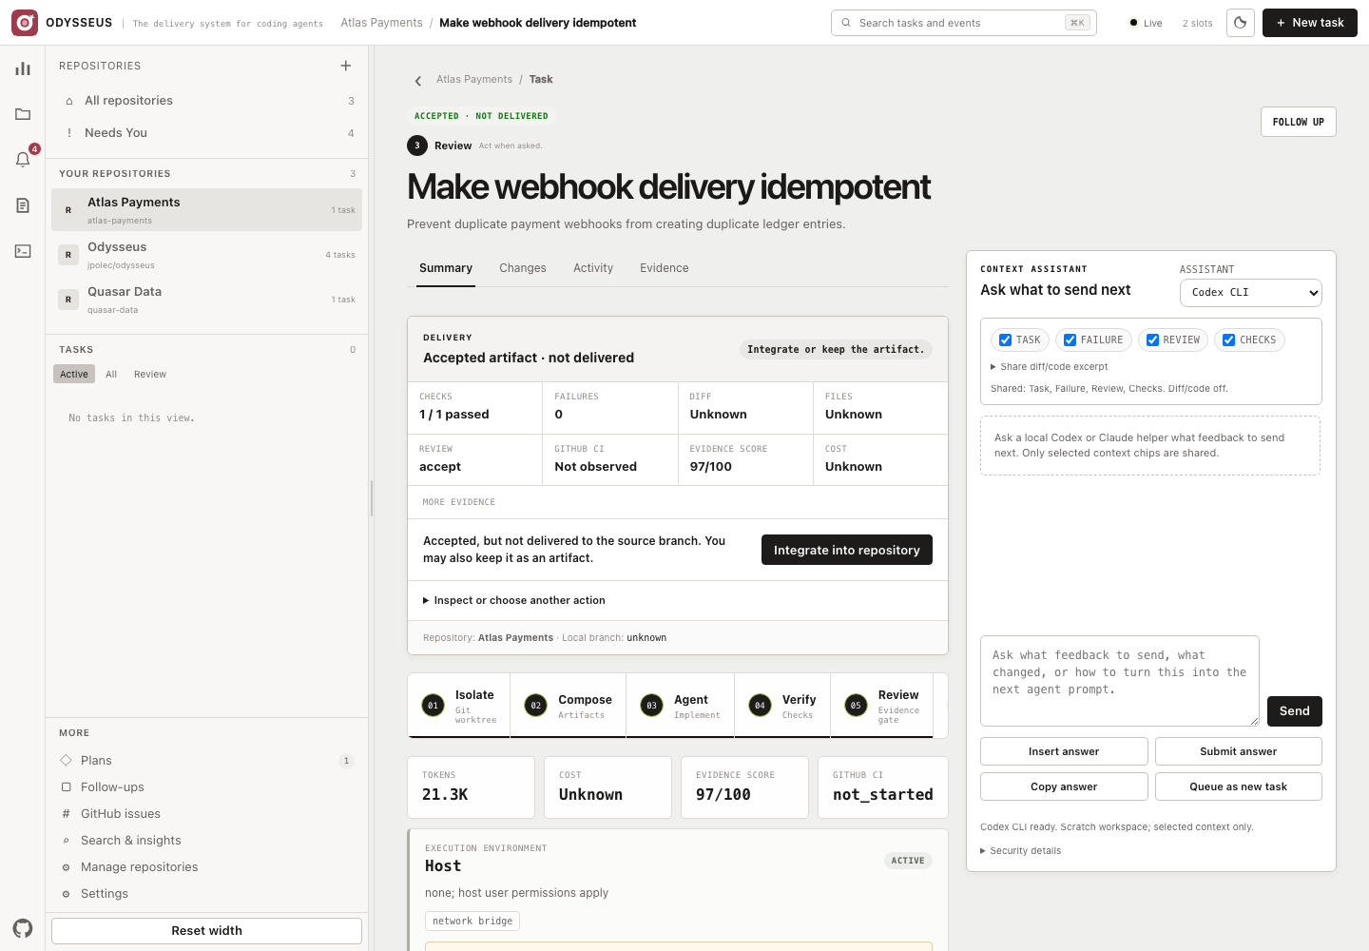This screenshot has width=1369, height=951.
Task: Click Submit answer
Action: 1239,751
